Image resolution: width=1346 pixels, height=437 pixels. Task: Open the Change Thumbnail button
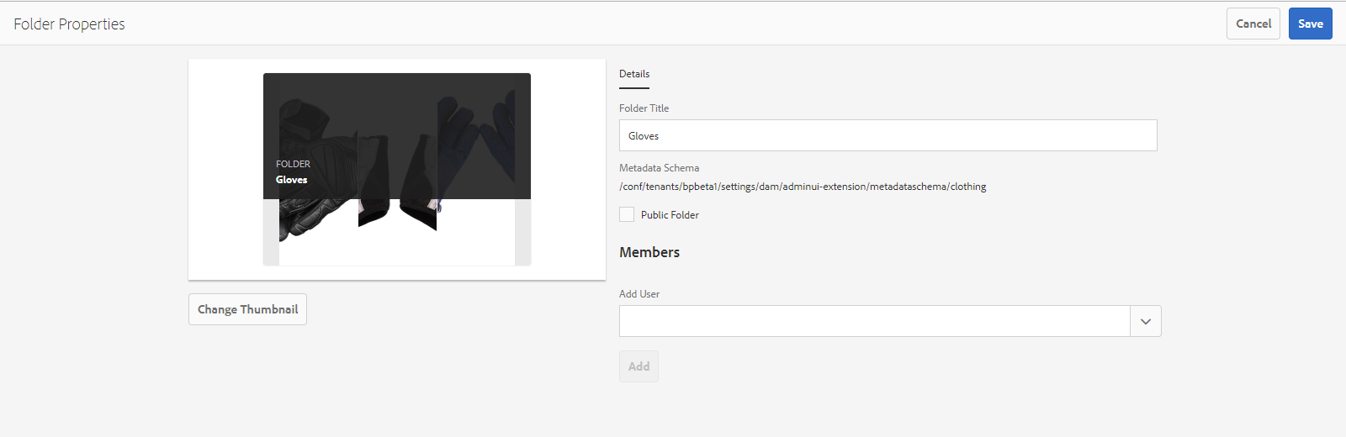247,309
